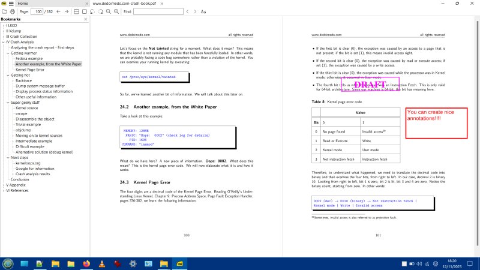Open the notification center icon
480x270 pixels.
pos(470,263)
